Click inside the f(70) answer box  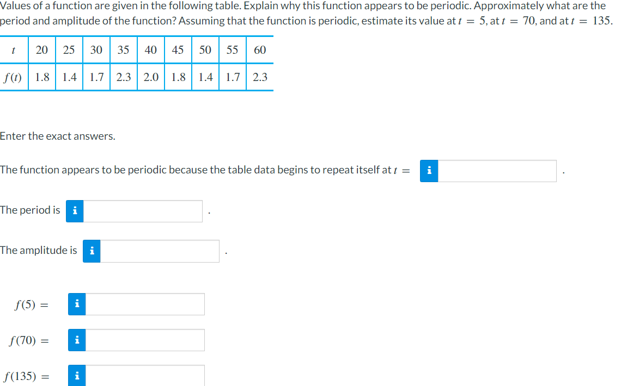[x=144, y=340]
